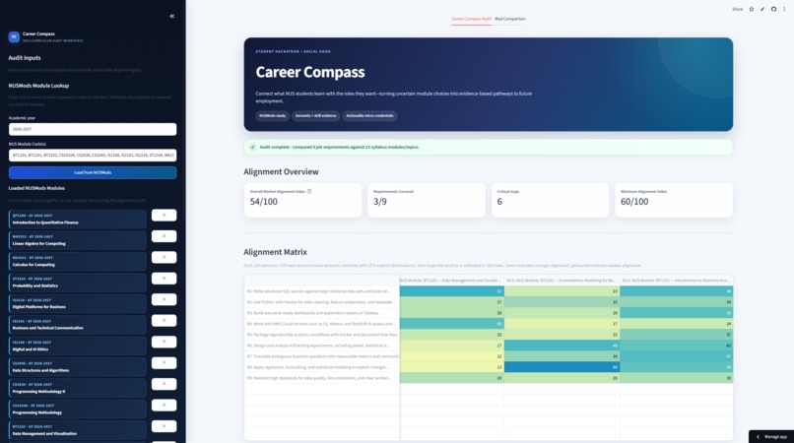Open Manage app panel
This screenshot has width=794, height=443.
click(771, 436)
